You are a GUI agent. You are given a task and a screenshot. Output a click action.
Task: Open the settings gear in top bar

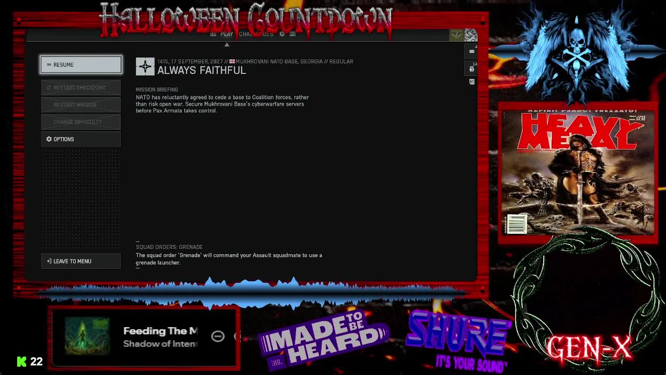tap(282, 34)
